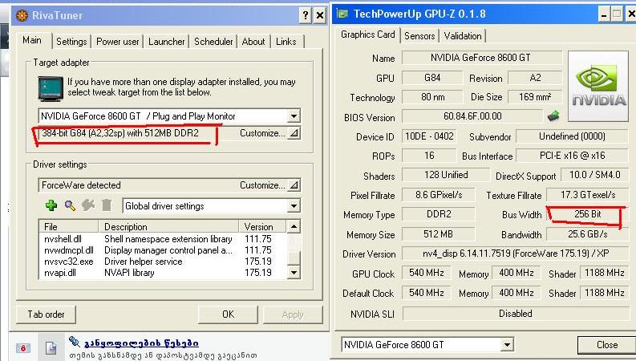
Task: Click the Close button in GPU-Z
Action: pos(607,345)
